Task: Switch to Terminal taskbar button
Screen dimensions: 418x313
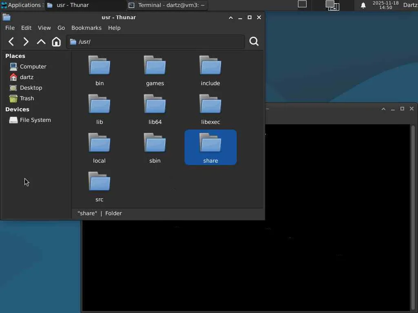Action: 167,5
